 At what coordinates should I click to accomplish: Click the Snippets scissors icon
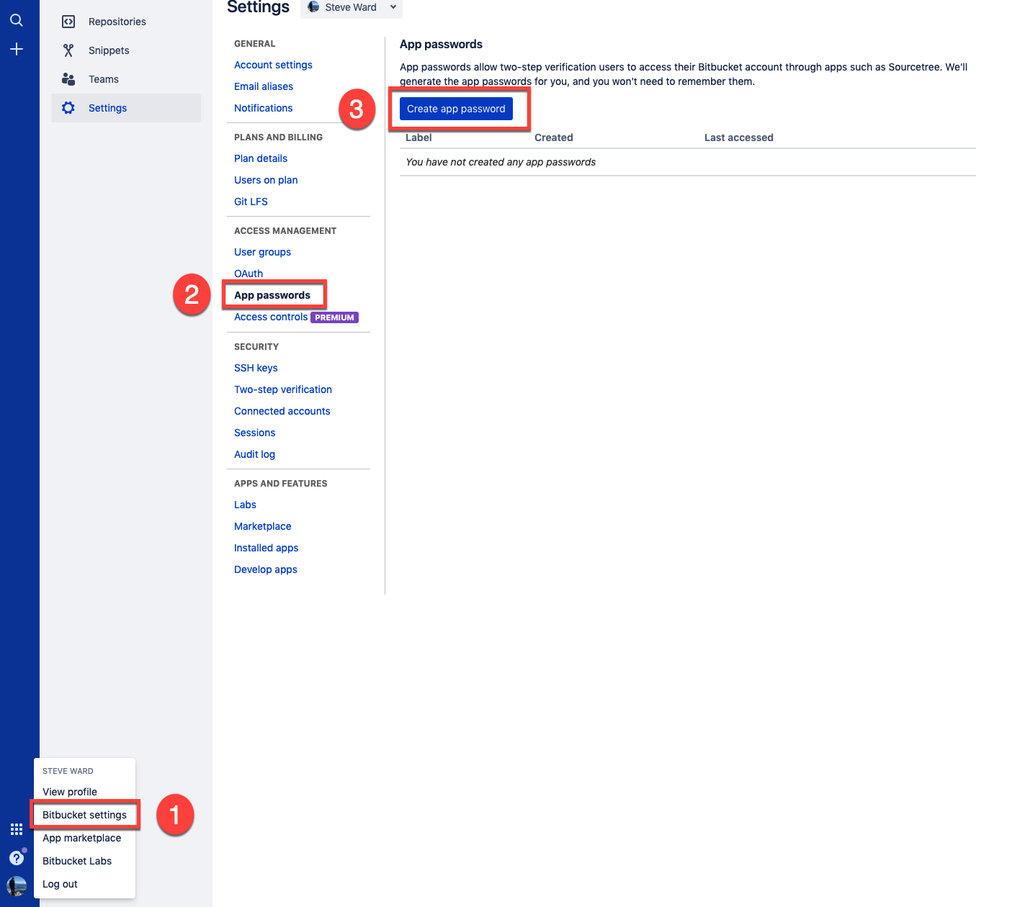point(68,50)
